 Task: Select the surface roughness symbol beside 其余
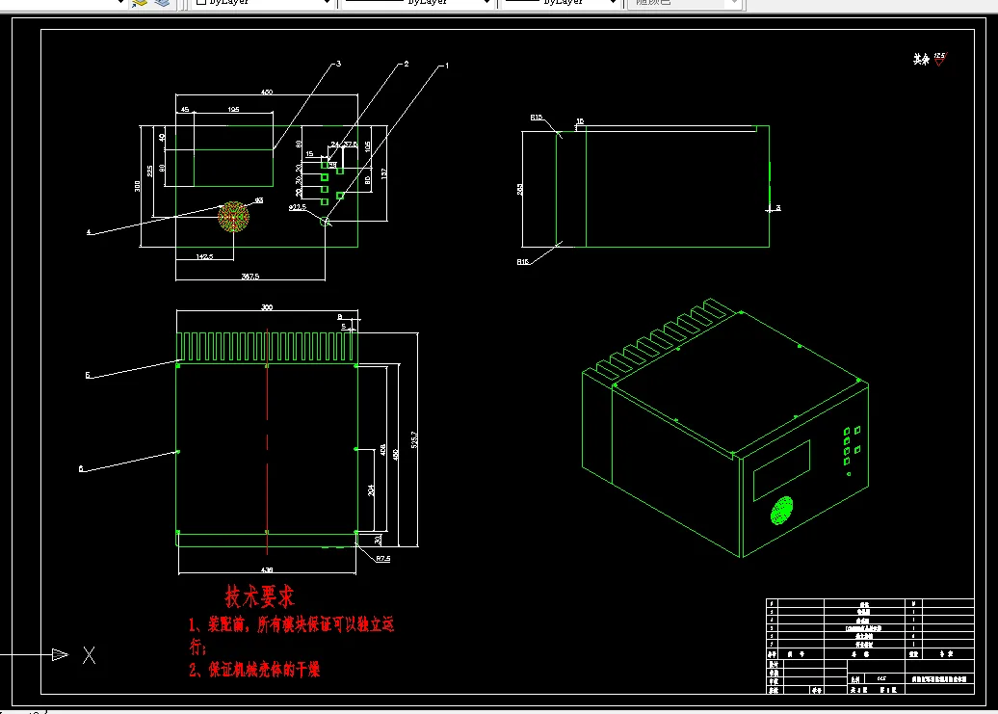point(940,59)
